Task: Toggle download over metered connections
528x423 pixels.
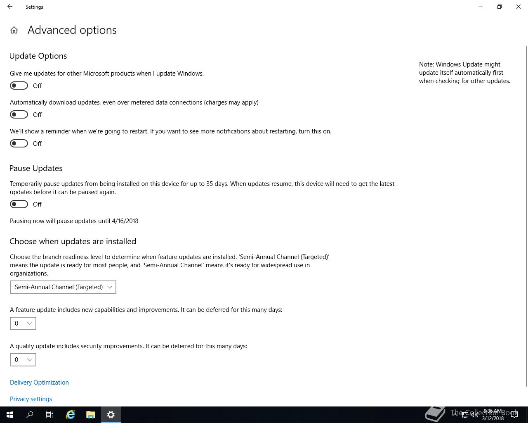Action: click(x=19, y=114)
